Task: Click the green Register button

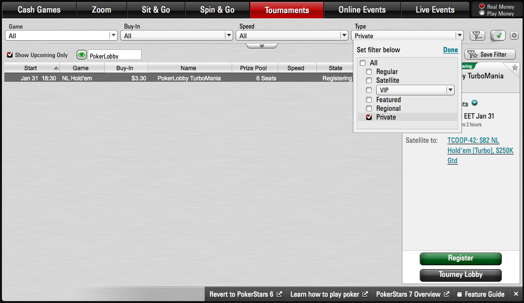Action: pos(460,258)
